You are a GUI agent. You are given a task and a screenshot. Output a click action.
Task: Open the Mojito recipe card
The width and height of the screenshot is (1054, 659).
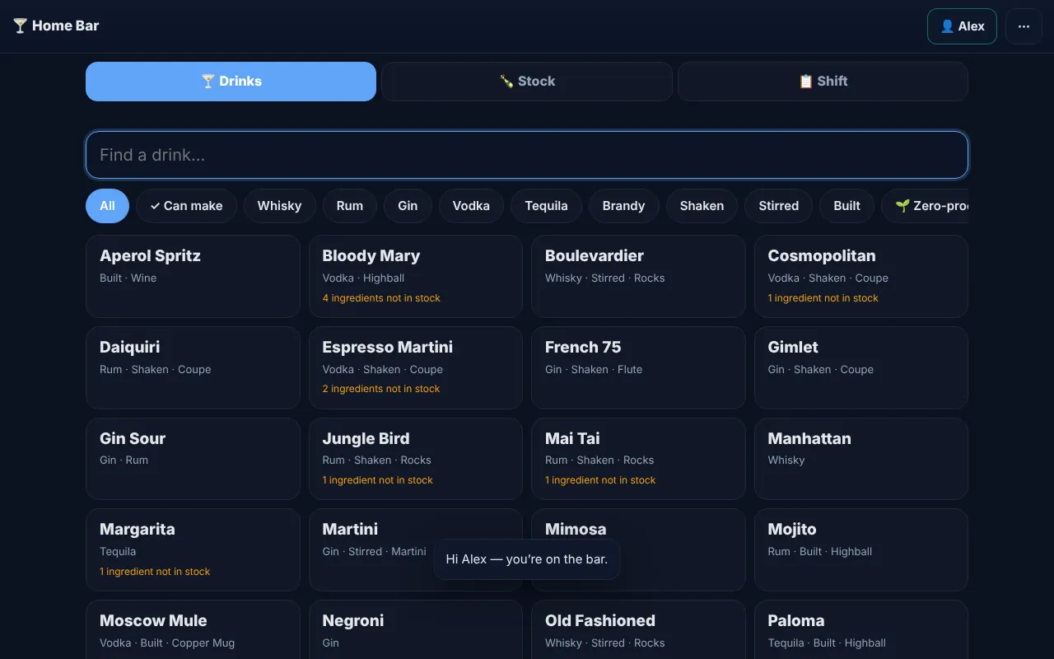tap(861, 550)
